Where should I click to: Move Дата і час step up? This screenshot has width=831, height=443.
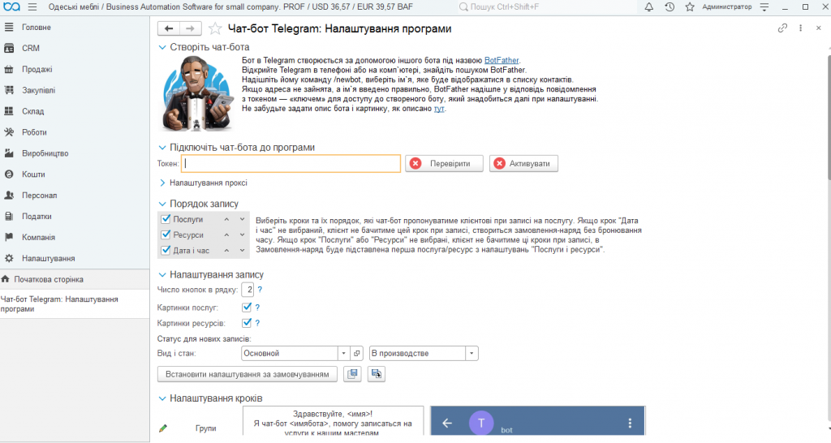pos(226,251)
